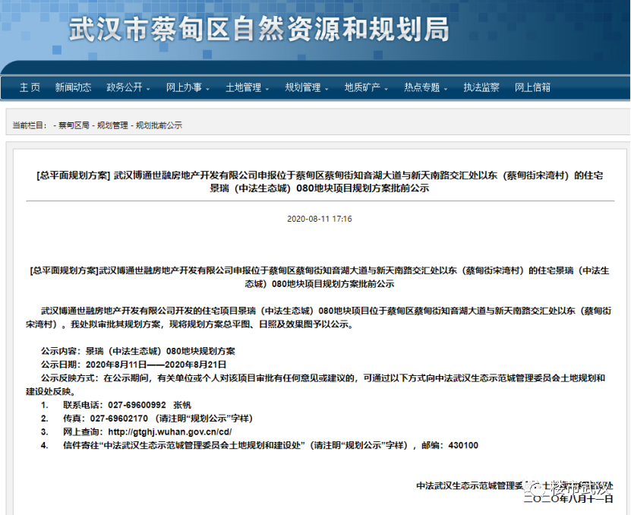
Task: Click the phone number 027-69600992
Action: click(137, 405)
